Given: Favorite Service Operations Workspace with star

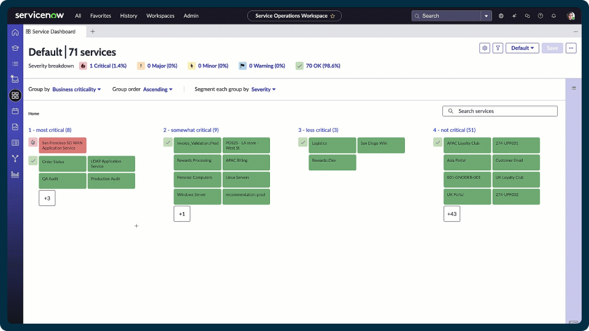Looking at the screenshot, I should click(x=333, y=16).
